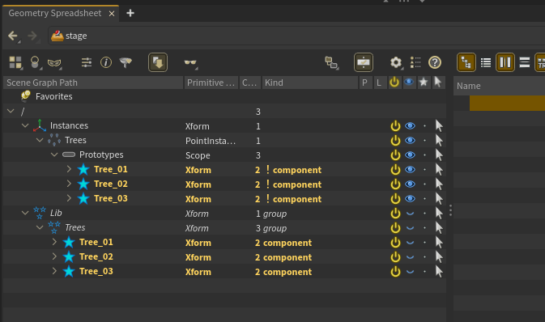
Task: Switch to the horizontal rows view
Action: tap(525, 62)
